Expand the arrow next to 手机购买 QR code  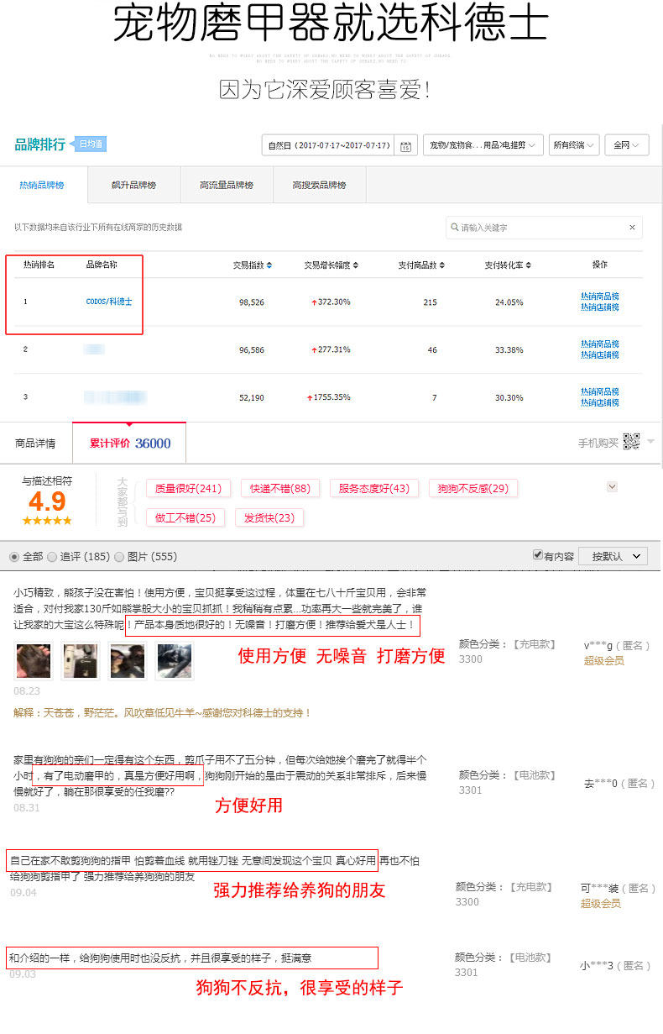pos(651,442)
